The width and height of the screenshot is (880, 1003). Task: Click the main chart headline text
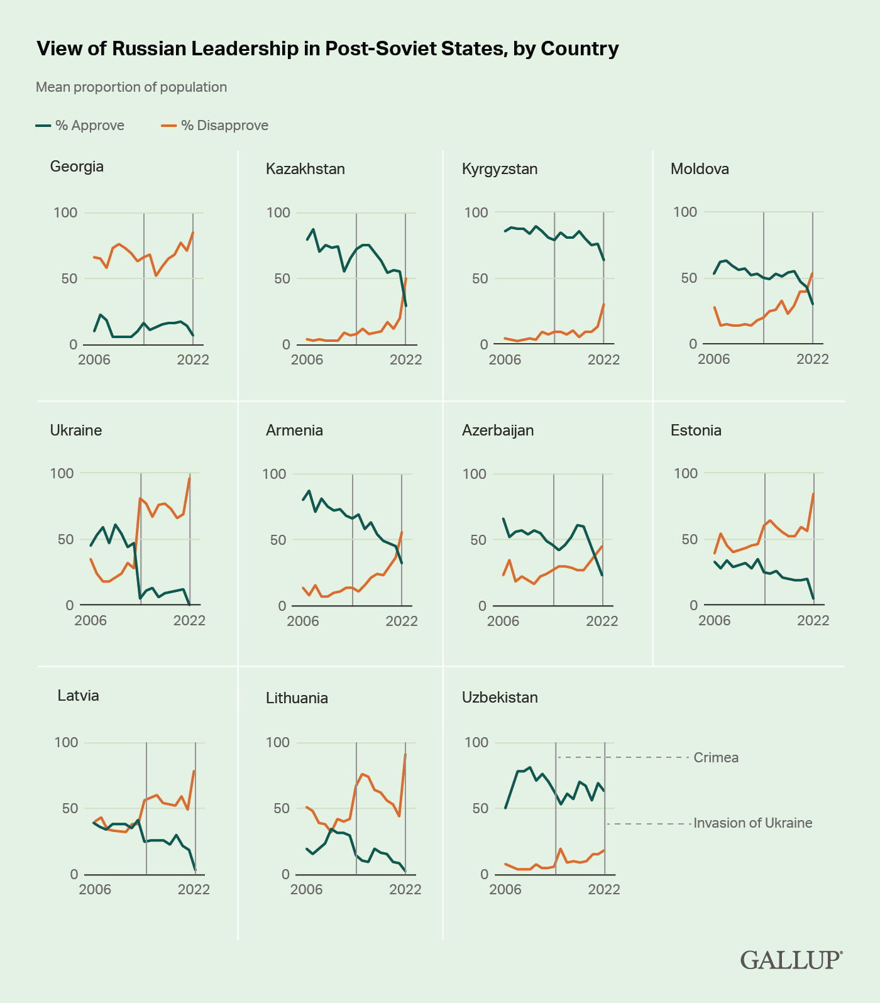tap(327, 48)
